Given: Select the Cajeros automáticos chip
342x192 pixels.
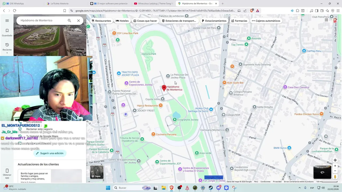Looking at the screenshot, I should coord(266,21).
